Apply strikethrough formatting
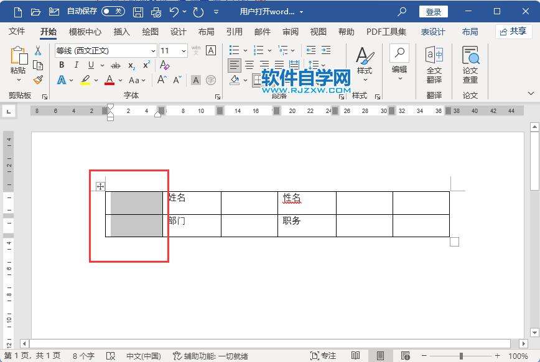Viewport: 540px width, 362px height. coord(115,65)
